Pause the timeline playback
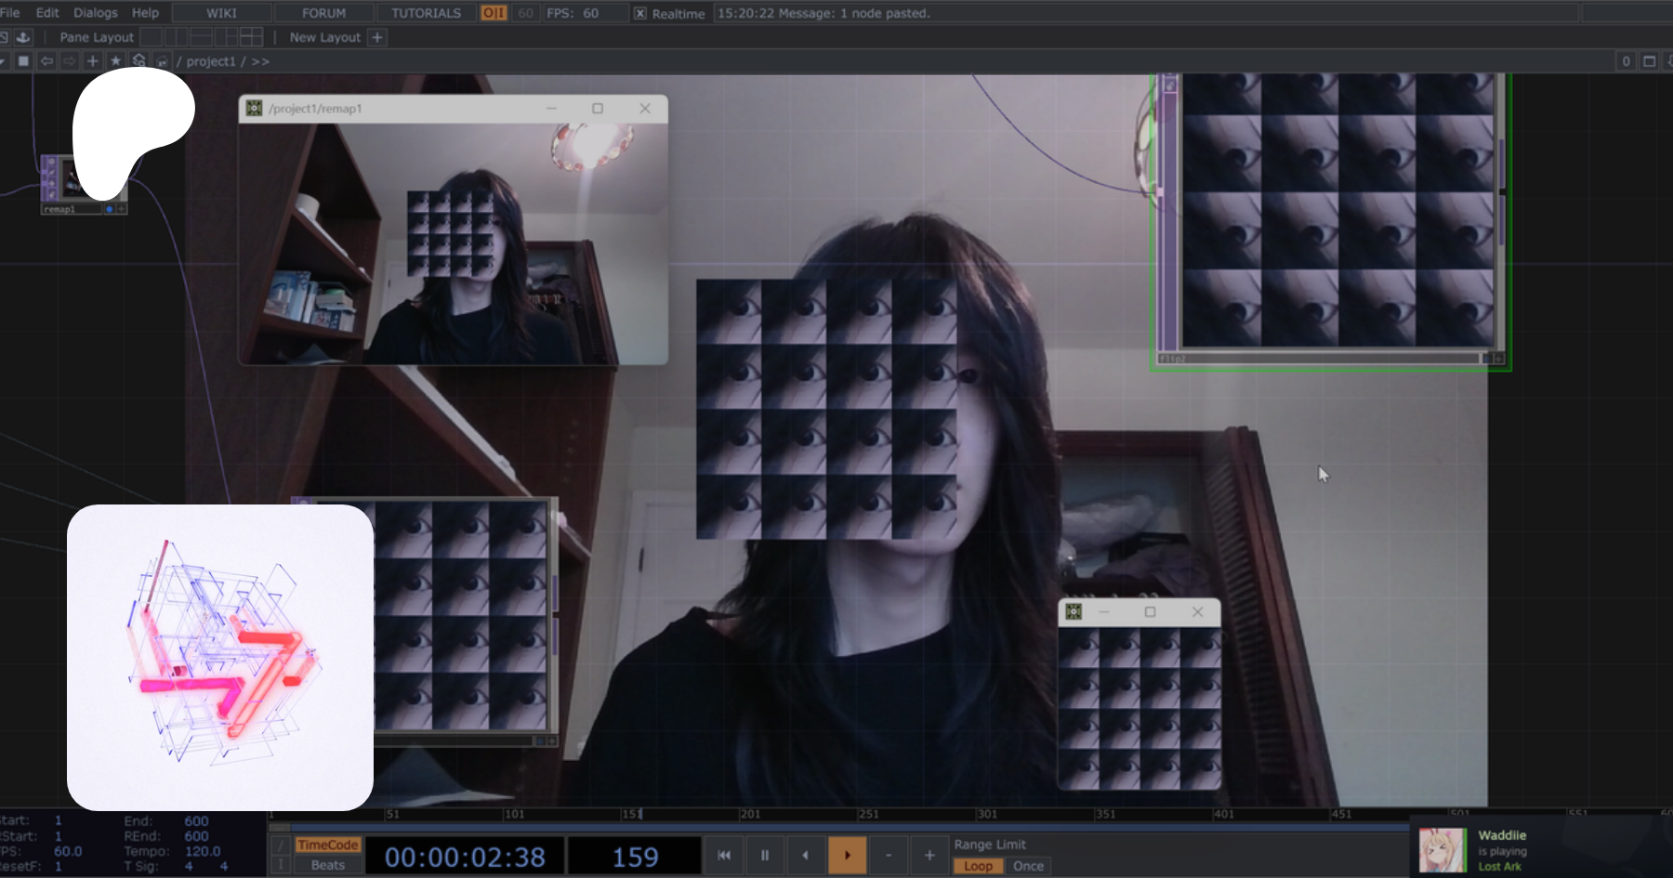Image resolution: width=1673 pixels, height=878 pixels. (765, 855)
